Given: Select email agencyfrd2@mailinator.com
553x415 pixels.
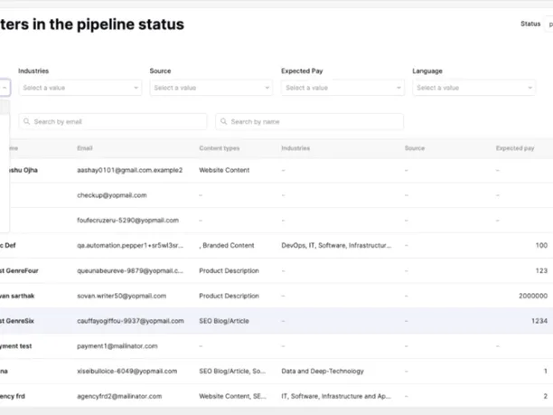Looking at the screenshot, I should (119, 396).
